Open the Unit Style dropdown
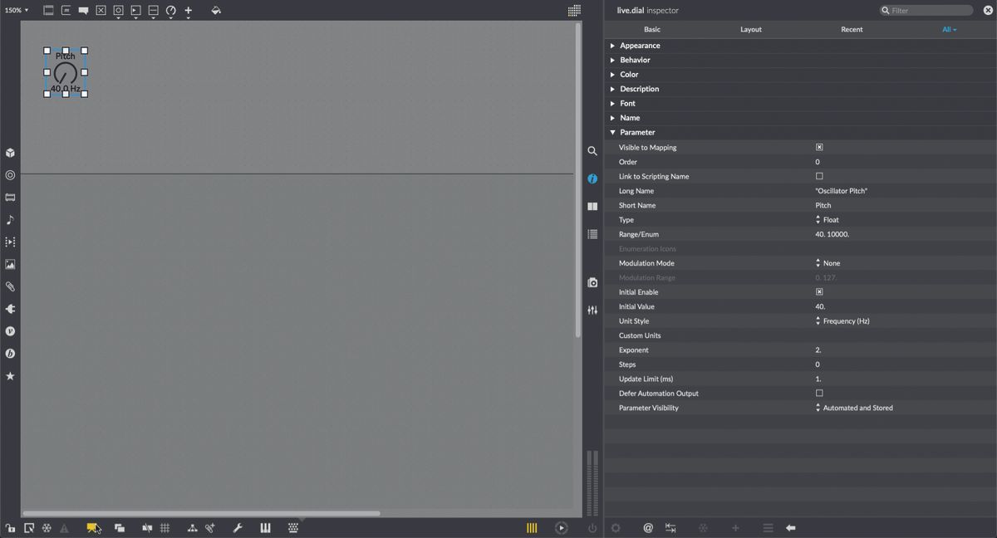The image size is (997, 538). [x=842, y=321]
